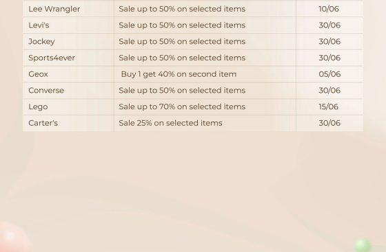This screenshot has height=252, width=386.
Task: Click the Lego brand cell
Action: point(68,106)
